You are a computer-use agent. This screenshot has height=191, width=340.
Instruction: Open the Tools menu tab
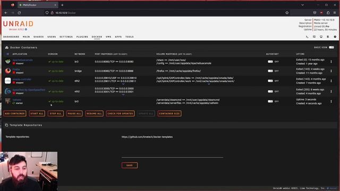click(130, 37)
